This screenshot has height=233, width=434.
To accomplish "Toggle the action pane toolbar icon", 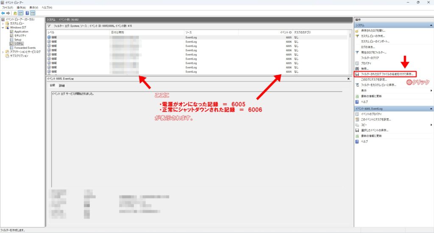I will tap(33, 13).
